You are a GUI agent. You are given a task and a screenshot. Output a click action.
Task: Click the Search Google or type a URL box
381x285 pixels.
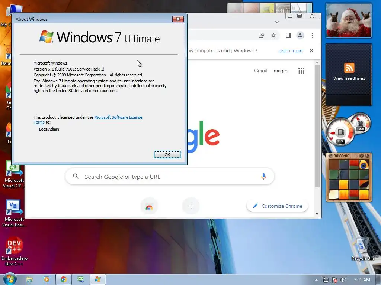(x=170, y=177)
